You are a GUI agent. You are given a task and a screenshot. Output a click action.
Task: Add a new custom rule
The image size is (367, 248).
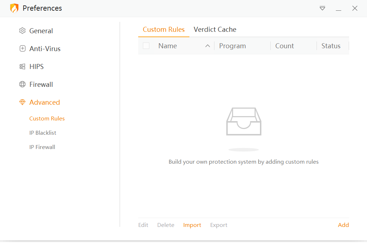pyautogui.click(x=343, y=225)
